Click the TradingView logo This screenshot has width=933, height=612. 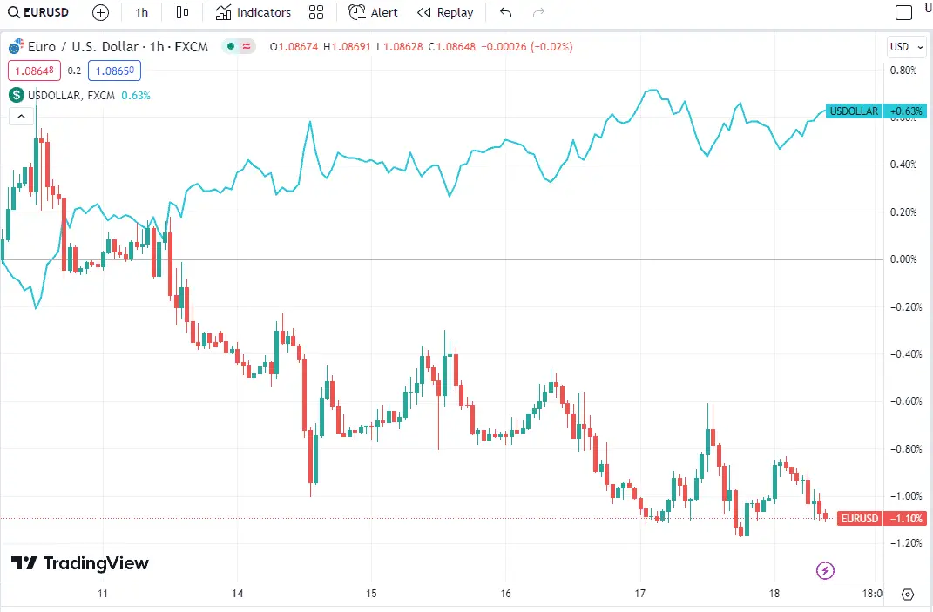(80, 563)
